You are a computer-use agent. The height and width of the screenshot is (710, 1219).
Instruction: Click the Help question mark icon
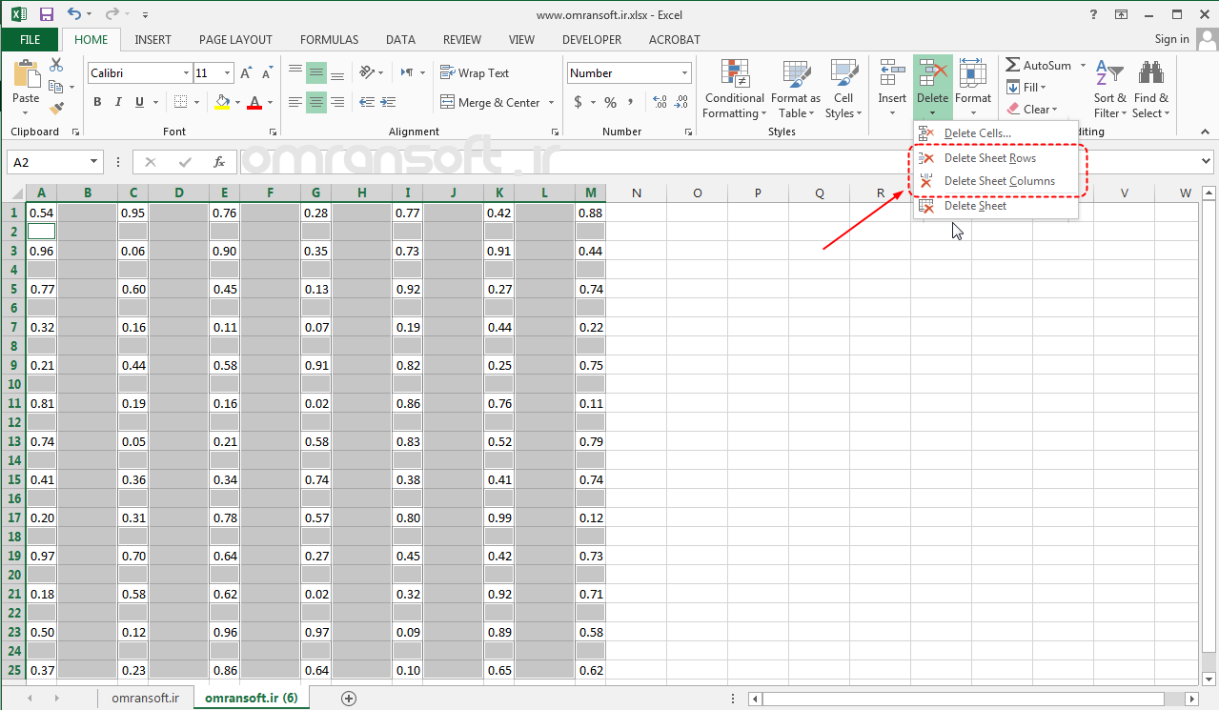[x=1092, y=14]
